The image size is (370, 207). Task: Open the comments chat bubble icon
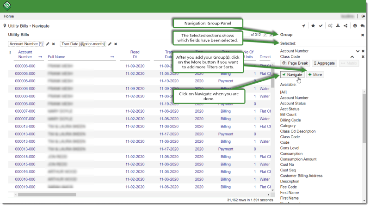[363, 26]
